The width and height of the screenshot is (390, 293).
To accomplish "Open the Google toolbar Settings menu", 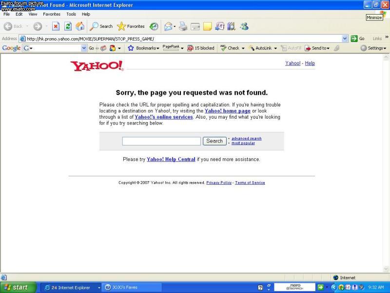I will [x=373, y=48].
